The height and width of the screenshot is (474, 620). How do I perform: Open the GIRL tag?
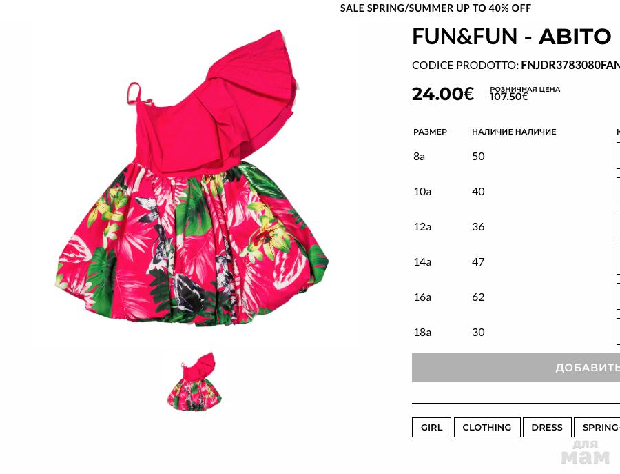tap(431, 427)
